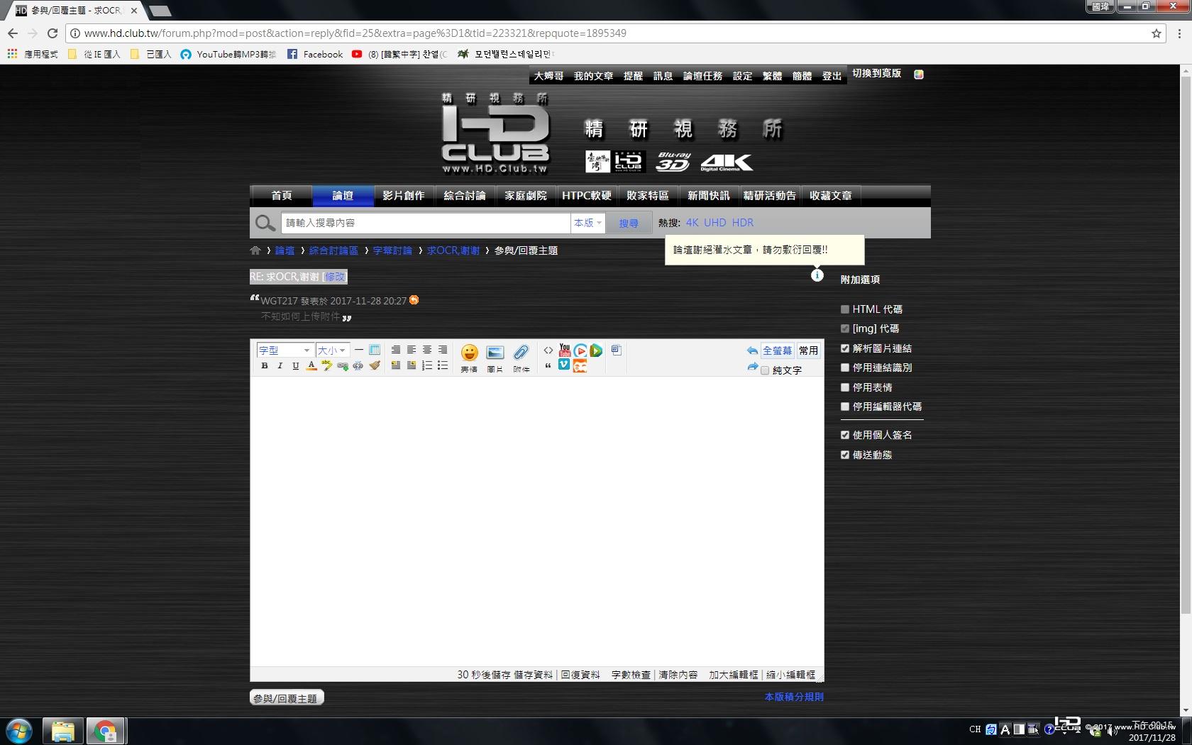This screenshot has height=745, width=1192.
Task: Enable 停用連結識別 option
Action: click(845, 368)
